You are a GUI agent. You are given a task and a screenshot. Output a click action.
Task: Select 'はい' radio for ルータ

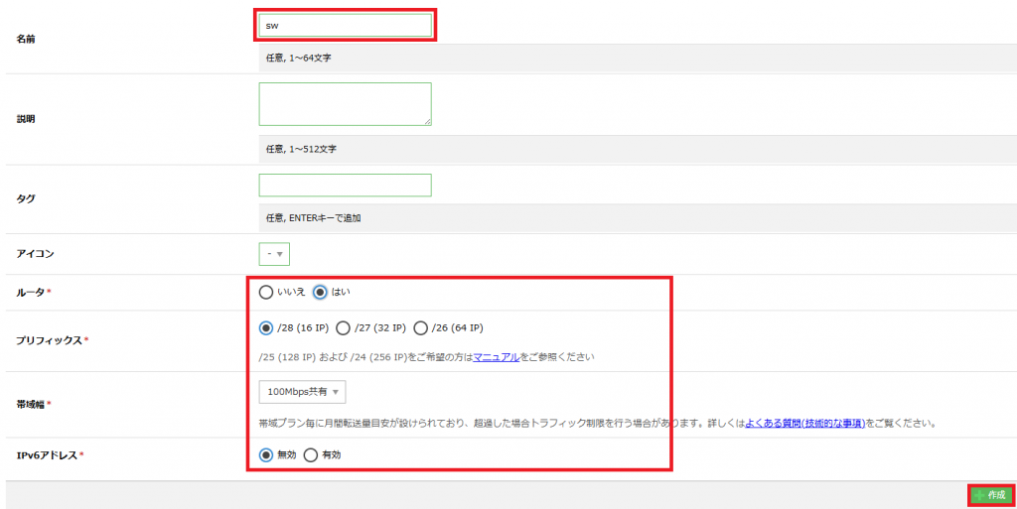tap(321, 292)
